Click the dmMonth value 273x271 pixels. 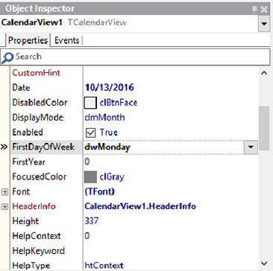(x=104, y=118)
